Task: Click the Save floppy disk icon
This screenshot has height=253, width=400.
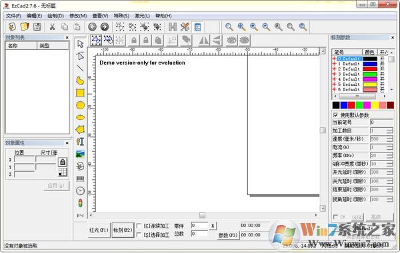Action: pos(37,27)
